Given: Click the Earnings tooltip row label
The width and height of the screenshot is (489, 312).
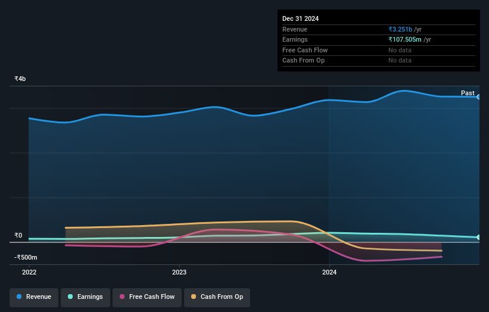Looking at the screenshot, I should click(x=295, y=39).
